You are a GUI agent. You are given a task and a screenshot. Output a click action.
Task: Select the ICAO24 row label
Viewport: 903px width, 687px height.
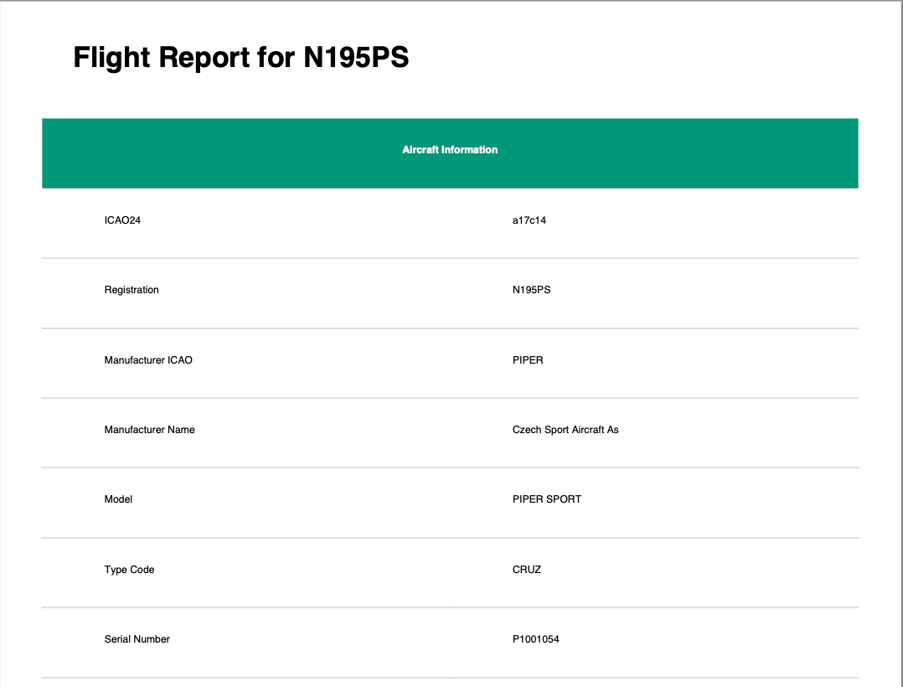pyautogui.click(x=122, y=220)
